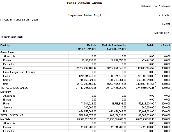Click the value -256,692,040.00
This screenshot has width=172, height=132.
click(145, 80)
